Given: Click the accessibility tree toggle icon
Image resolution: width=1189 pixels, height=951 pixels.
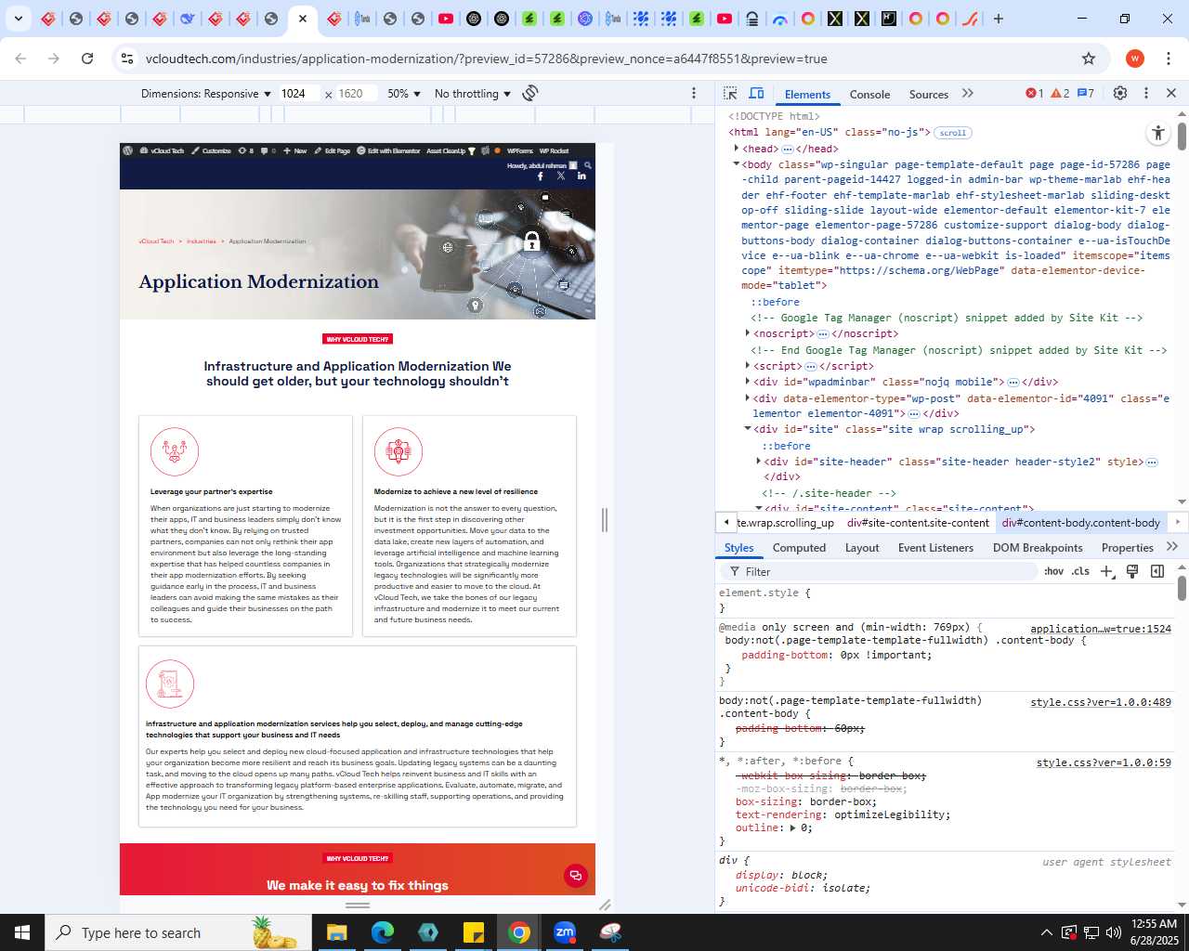Looking at the screenshot, I should (x=1158, y=133).
